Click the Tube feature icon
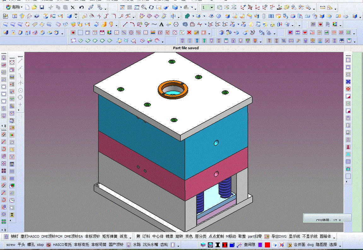 click(x=37, y=16)
